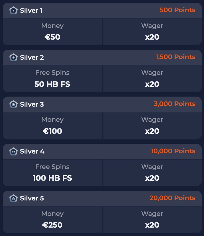Image resolution: width=204 pixels, height=236 pixels.
Task: Open the Silver 1 level title
Action: click(31, 11)
